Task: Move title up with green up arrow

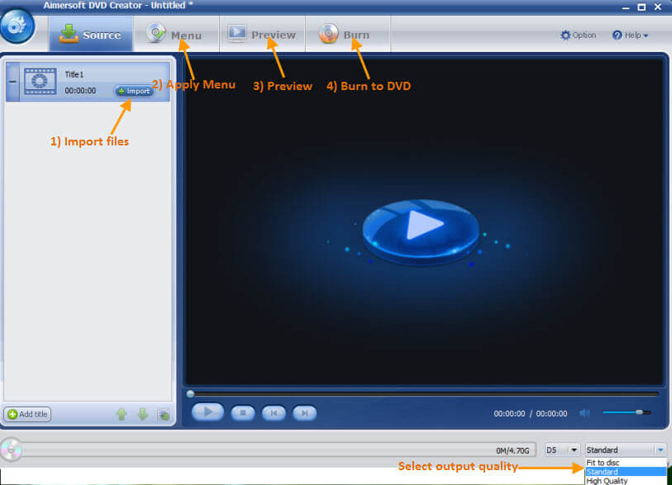Action: click(x=122, y=414)
